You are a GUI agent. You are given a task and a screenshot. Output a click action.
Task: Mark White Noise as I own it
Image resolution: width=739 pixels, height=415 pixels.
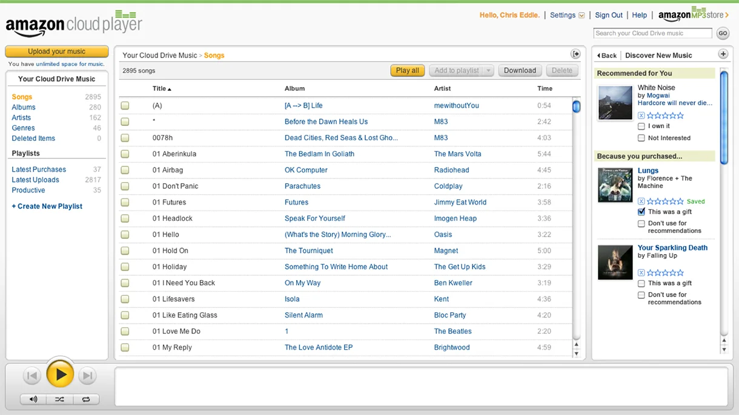coord(641,126)
